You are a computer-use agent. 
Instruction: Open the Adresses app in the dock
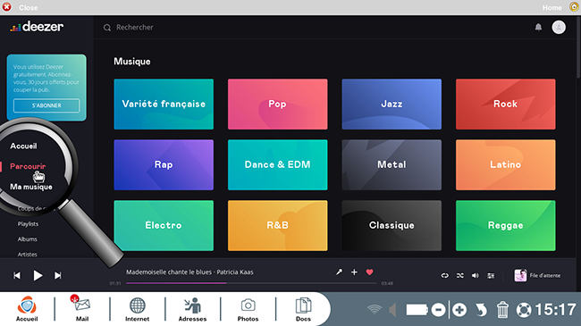(192, 309)
